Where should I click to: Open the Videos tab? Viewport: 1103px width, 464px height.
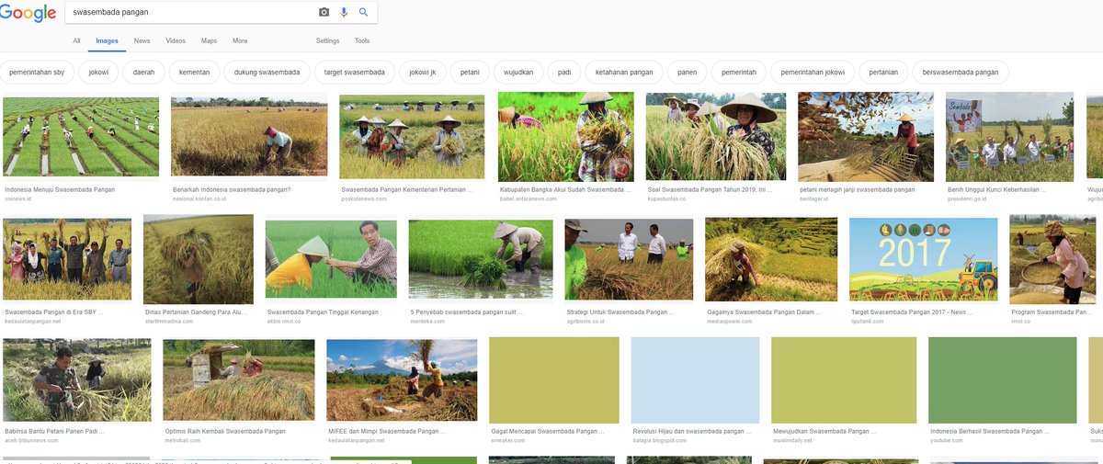tap(176, 41)
